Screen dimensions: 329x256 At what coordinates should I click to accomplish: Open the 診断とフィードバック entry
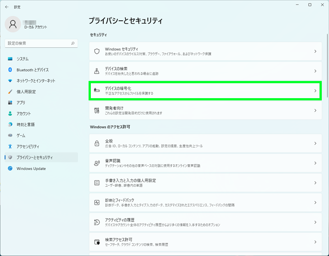pos(206,203)
